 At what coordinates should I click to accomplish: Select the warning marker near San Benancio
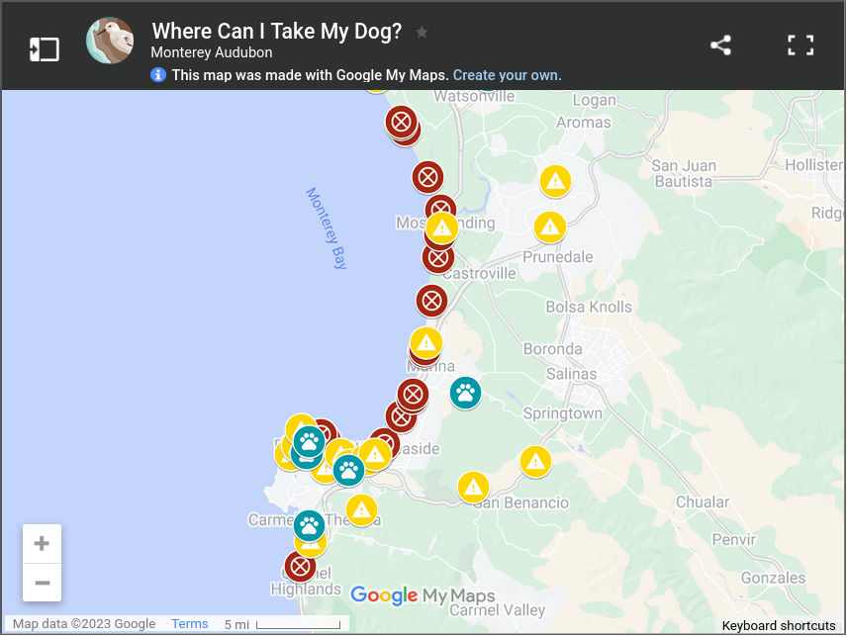[473, 488]
